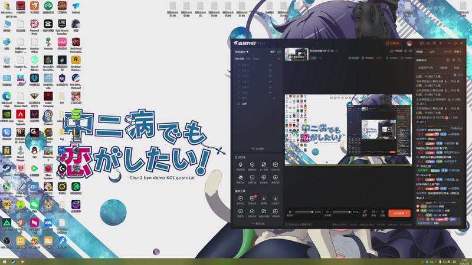This screenshot has height=265, width=472.
Task: Open settings icon in 弹幕助手 header
Action: tap(454, 60)
